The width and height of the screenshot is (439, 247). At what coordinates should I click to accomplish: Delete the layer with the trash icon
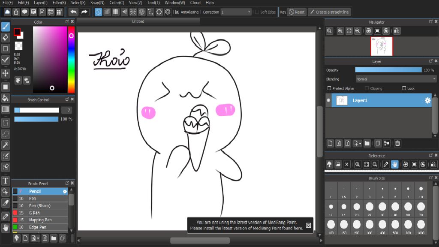tap(397, 143)
